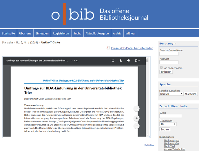The width and height of the screenshot is (199, 151).
Task: Click PDF viewer scrollbar thumb
Action: pos(147,61)
